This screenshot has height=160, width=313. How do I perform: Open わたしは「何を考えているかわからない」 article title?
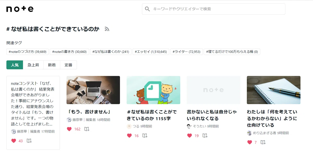(272, 118)
